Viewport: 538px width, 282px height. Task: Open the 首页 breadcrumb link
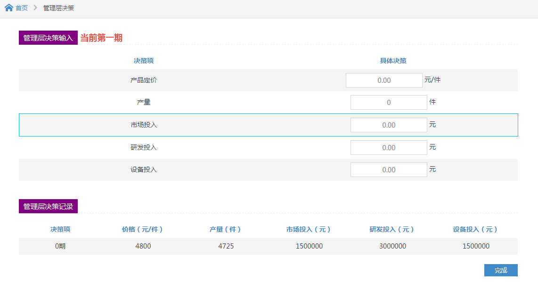[22, 8]
